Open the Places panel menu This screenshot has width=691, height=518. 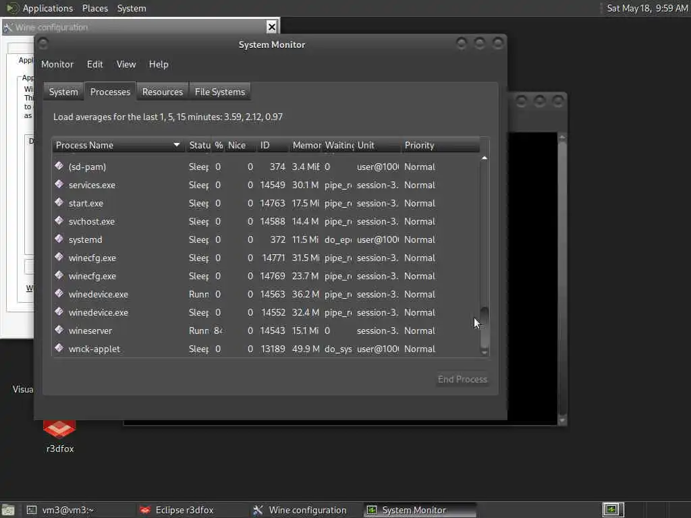coord(94,8)
